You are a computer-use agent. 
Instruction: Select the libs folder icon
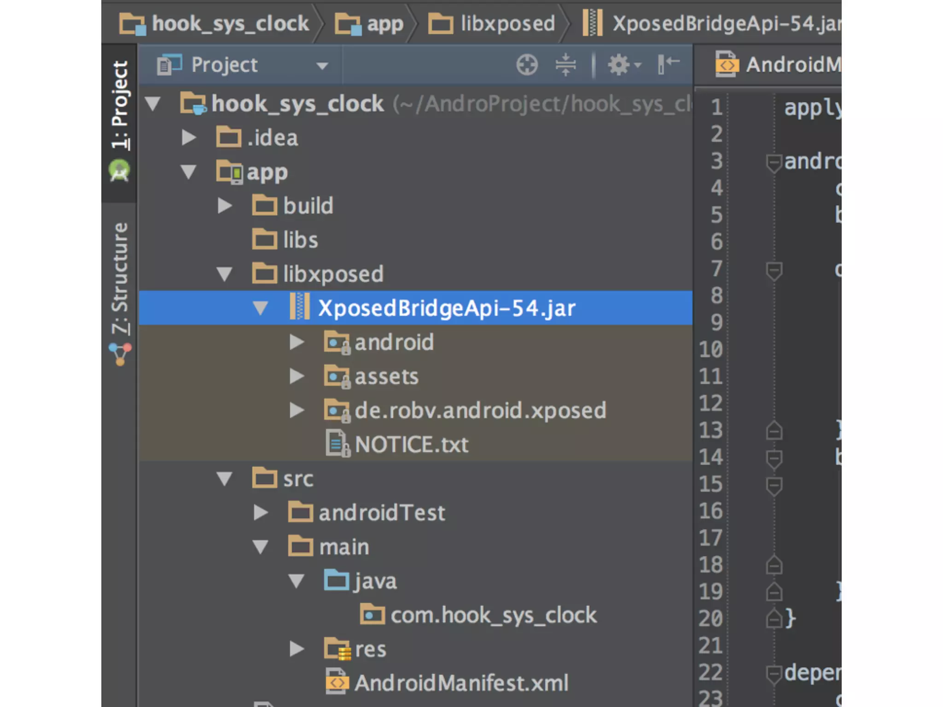[x=265, y=239]
